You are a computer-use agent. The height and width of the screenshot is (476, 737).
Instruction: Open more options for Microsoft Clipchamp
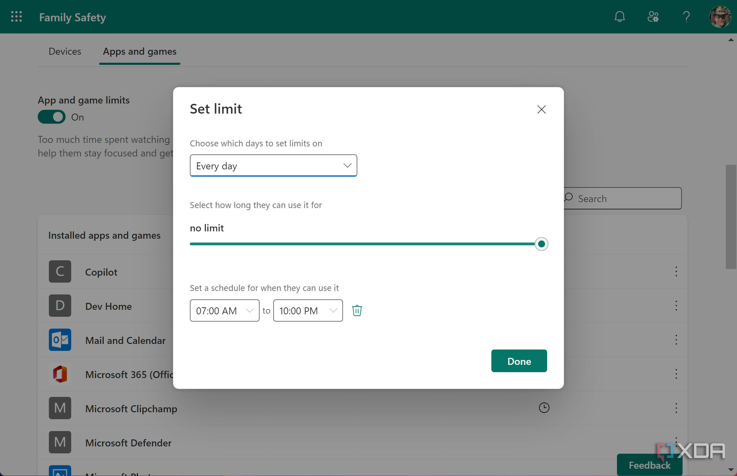(676, 408)
